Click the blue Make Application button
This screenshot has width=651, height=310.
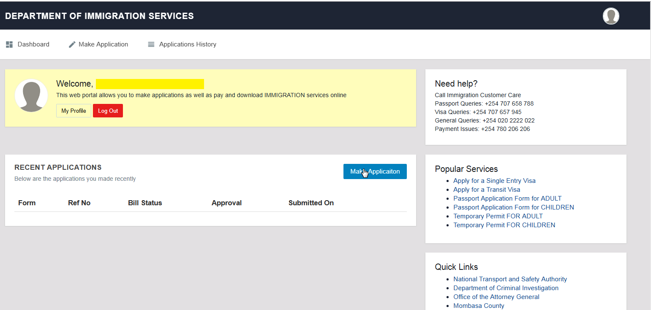tap(375, 171)
